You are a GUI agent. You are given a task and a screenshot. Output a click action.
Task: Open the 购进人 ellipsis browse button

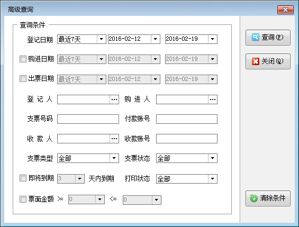[213, 99]
